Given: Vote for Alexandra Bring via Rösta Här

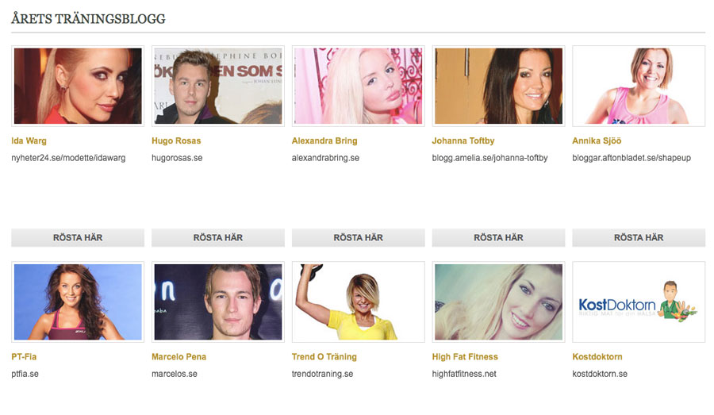Looking at the screenshot, I should (x=359, y=238).
